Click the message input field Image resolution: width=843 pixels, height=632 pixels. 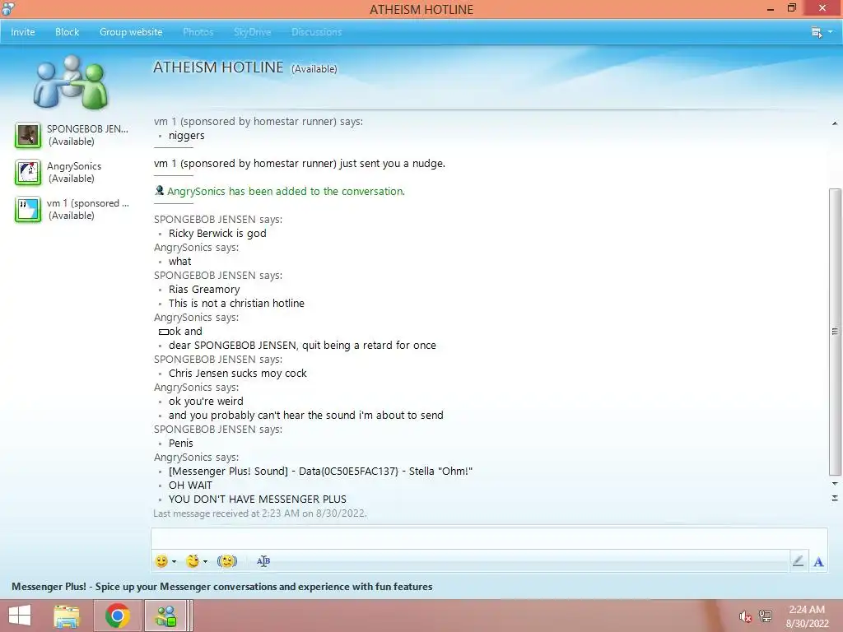coord(489,538)
